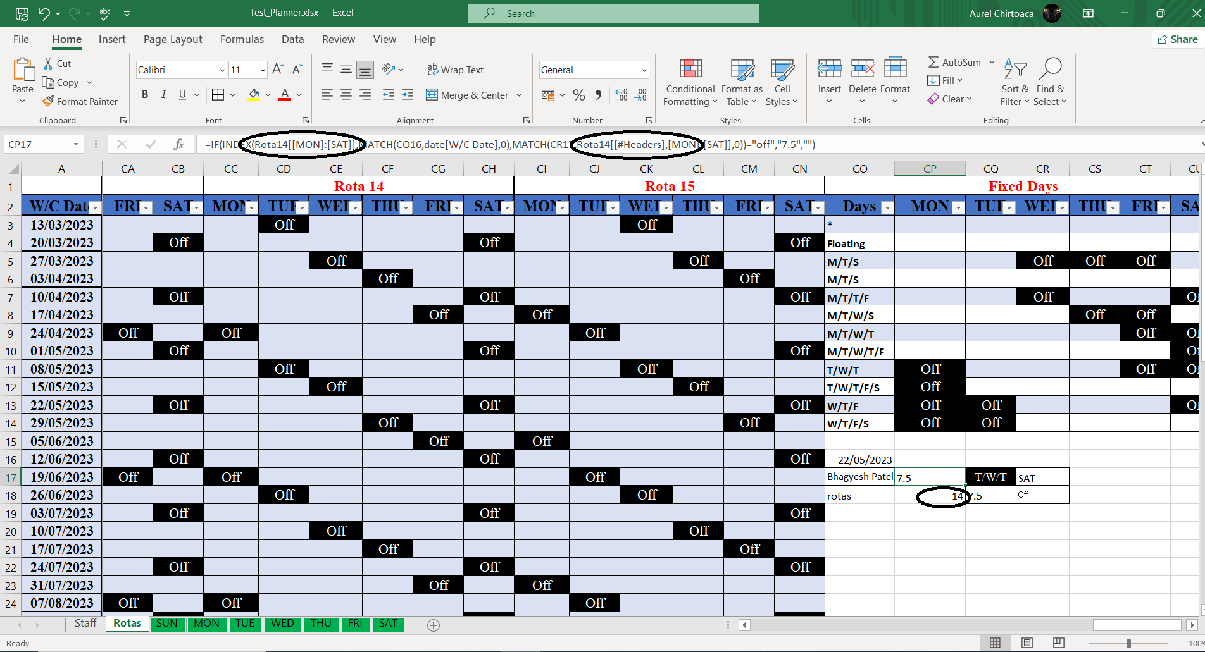Select the Format Painter tool
This screenshot has height=652, width=1205.
(80, 101)
